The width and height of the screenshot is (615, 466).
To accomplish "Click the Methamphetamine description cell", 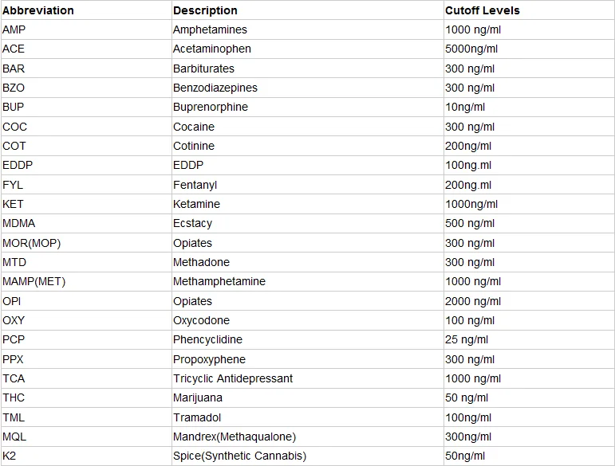I will [x=219, y=281].
